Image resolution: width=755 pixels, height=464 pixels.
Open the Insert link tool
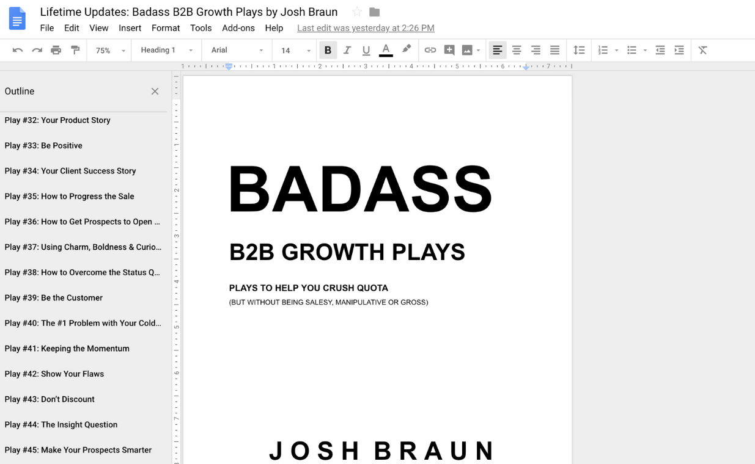tap(430, 49)
